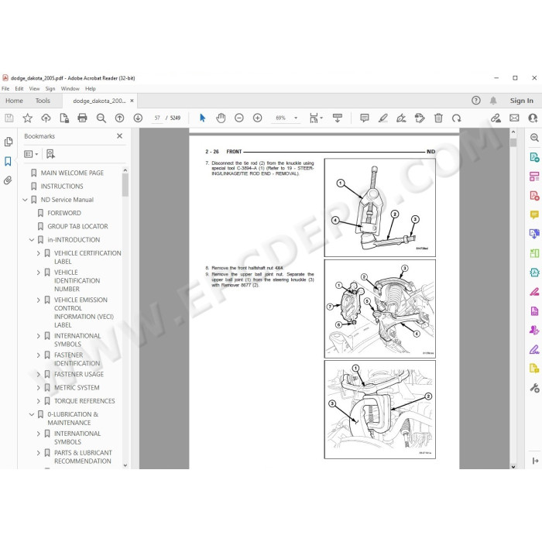Click the document vertical scrollbar thumb
The height and width of the screenshot is (542, 542).
click(513, 142)
